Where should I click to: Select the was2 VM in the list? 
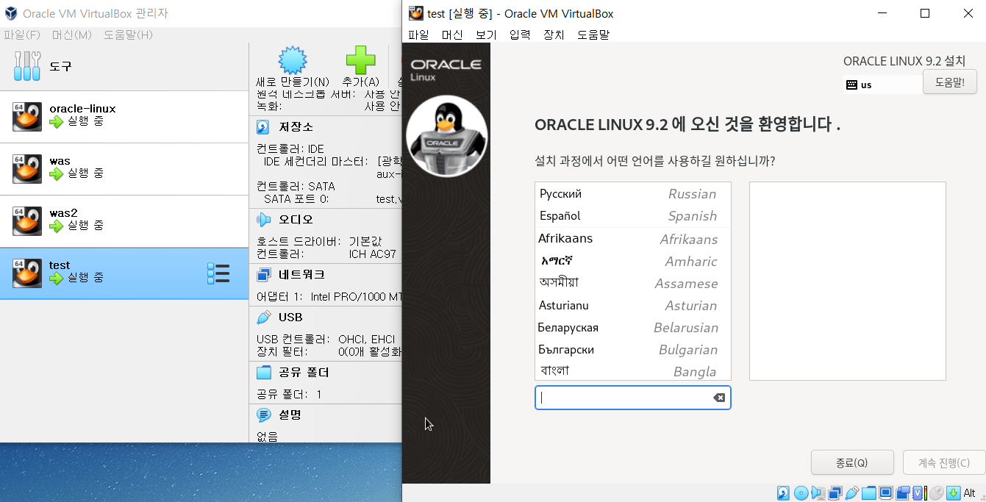pyautogui.click(x=124, y=221)
